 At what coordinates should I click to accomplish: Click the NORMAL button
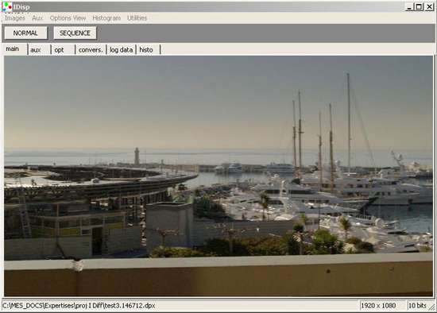tap(25, 33)
